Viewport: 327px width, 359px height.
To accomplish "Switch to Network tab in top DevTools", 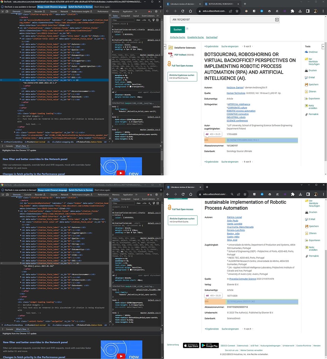I will [64, 12].
